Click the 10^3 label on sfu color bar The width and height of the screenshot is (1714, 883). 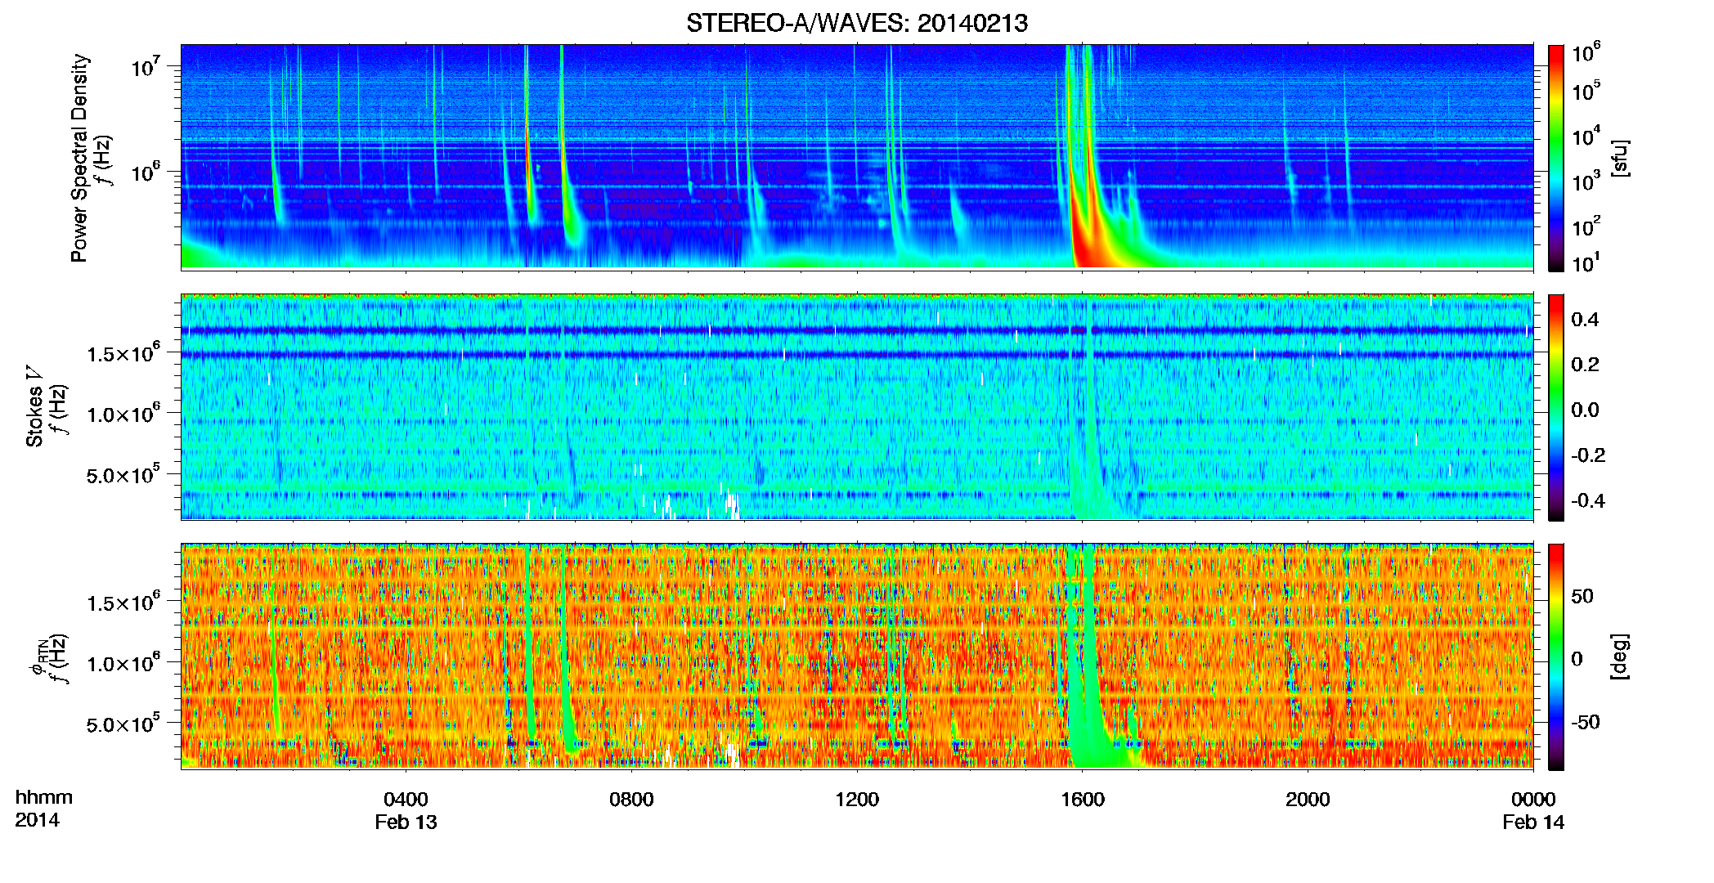point(1586,181)
